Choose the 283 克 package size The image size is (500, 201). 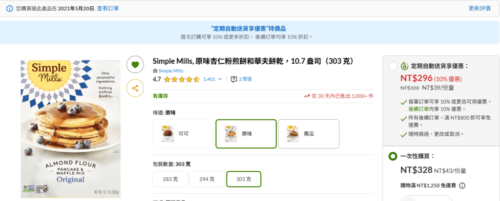coord(170,179)
